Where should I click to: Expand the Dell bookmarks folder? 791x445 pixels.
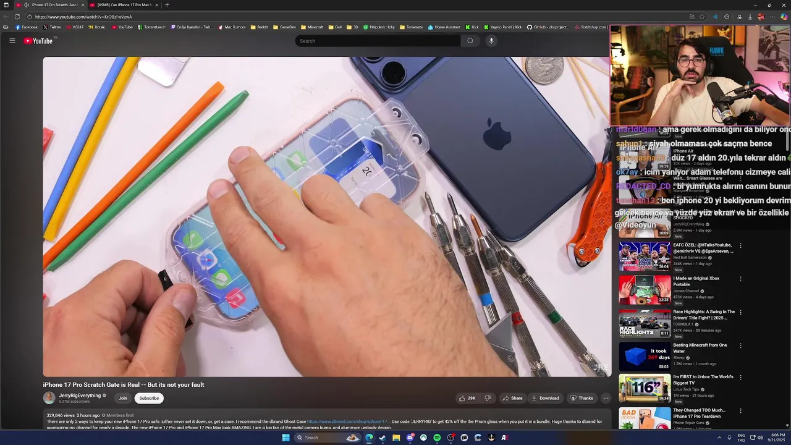click(x=335, y=27)
